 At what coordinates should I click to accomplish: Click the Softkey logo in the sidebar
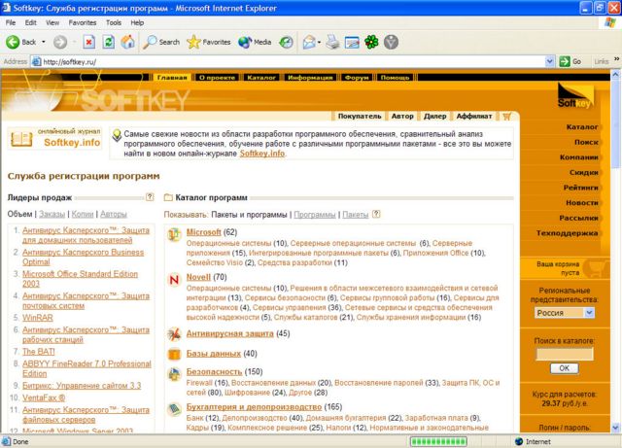pyautogui.click(x=574, y=96)
